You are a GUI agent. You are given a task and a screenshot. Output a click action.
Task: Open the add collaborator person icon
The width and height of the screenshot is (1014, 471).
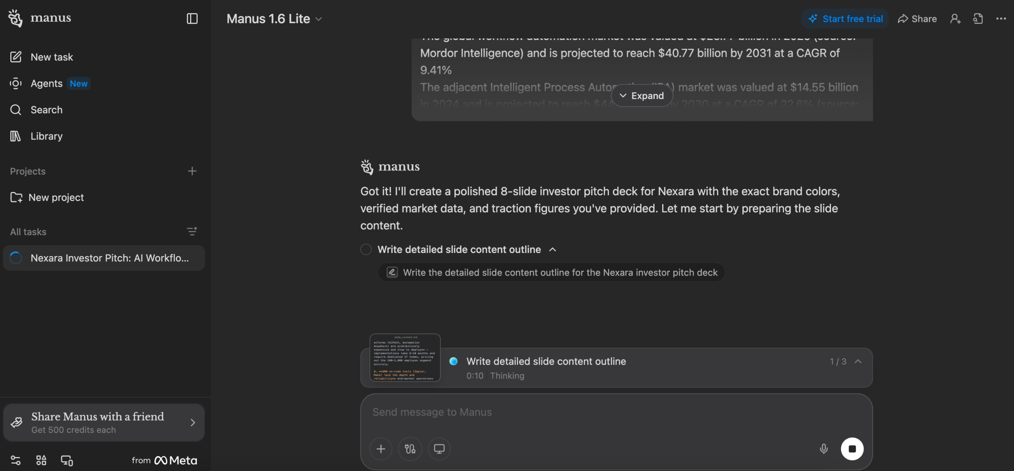tap(955, 19)
